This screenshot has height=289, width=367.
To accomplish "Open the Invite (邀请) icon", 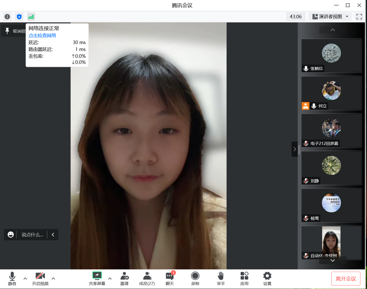I will [124, 279].
